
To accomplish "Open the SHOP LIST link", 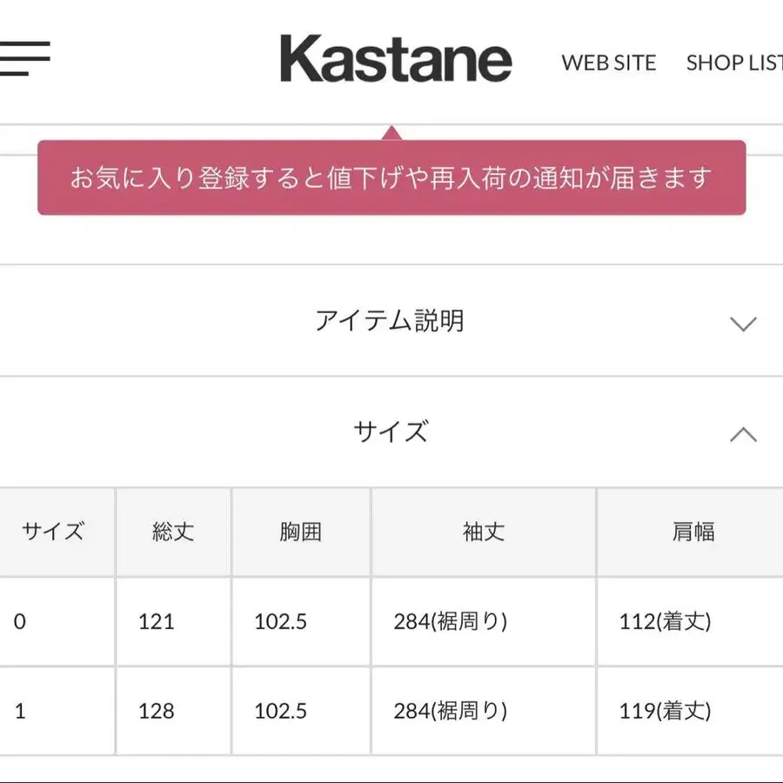I will click(734, 63).
